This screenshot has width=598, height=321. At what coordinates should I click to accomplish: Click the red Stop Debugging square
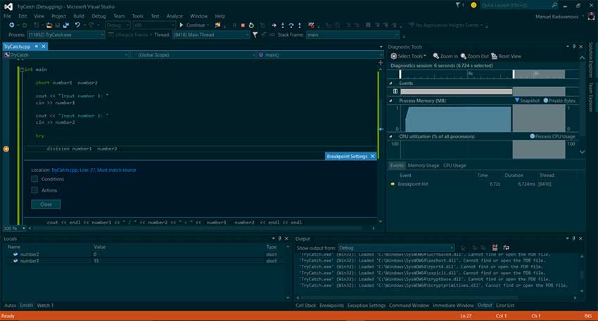pos(243,25)
